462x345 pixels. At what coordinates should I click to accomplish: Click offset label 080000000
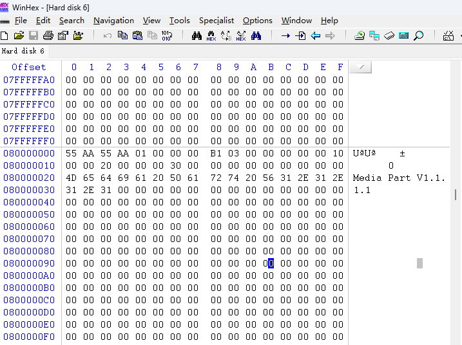(x=29, y=153)
